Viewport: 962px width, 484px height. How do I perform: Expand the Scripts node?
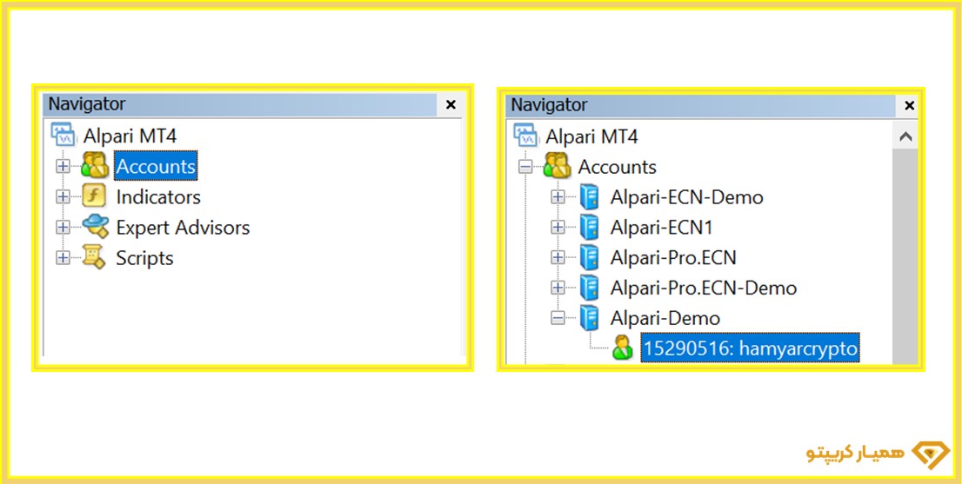[x=63, y=258]
